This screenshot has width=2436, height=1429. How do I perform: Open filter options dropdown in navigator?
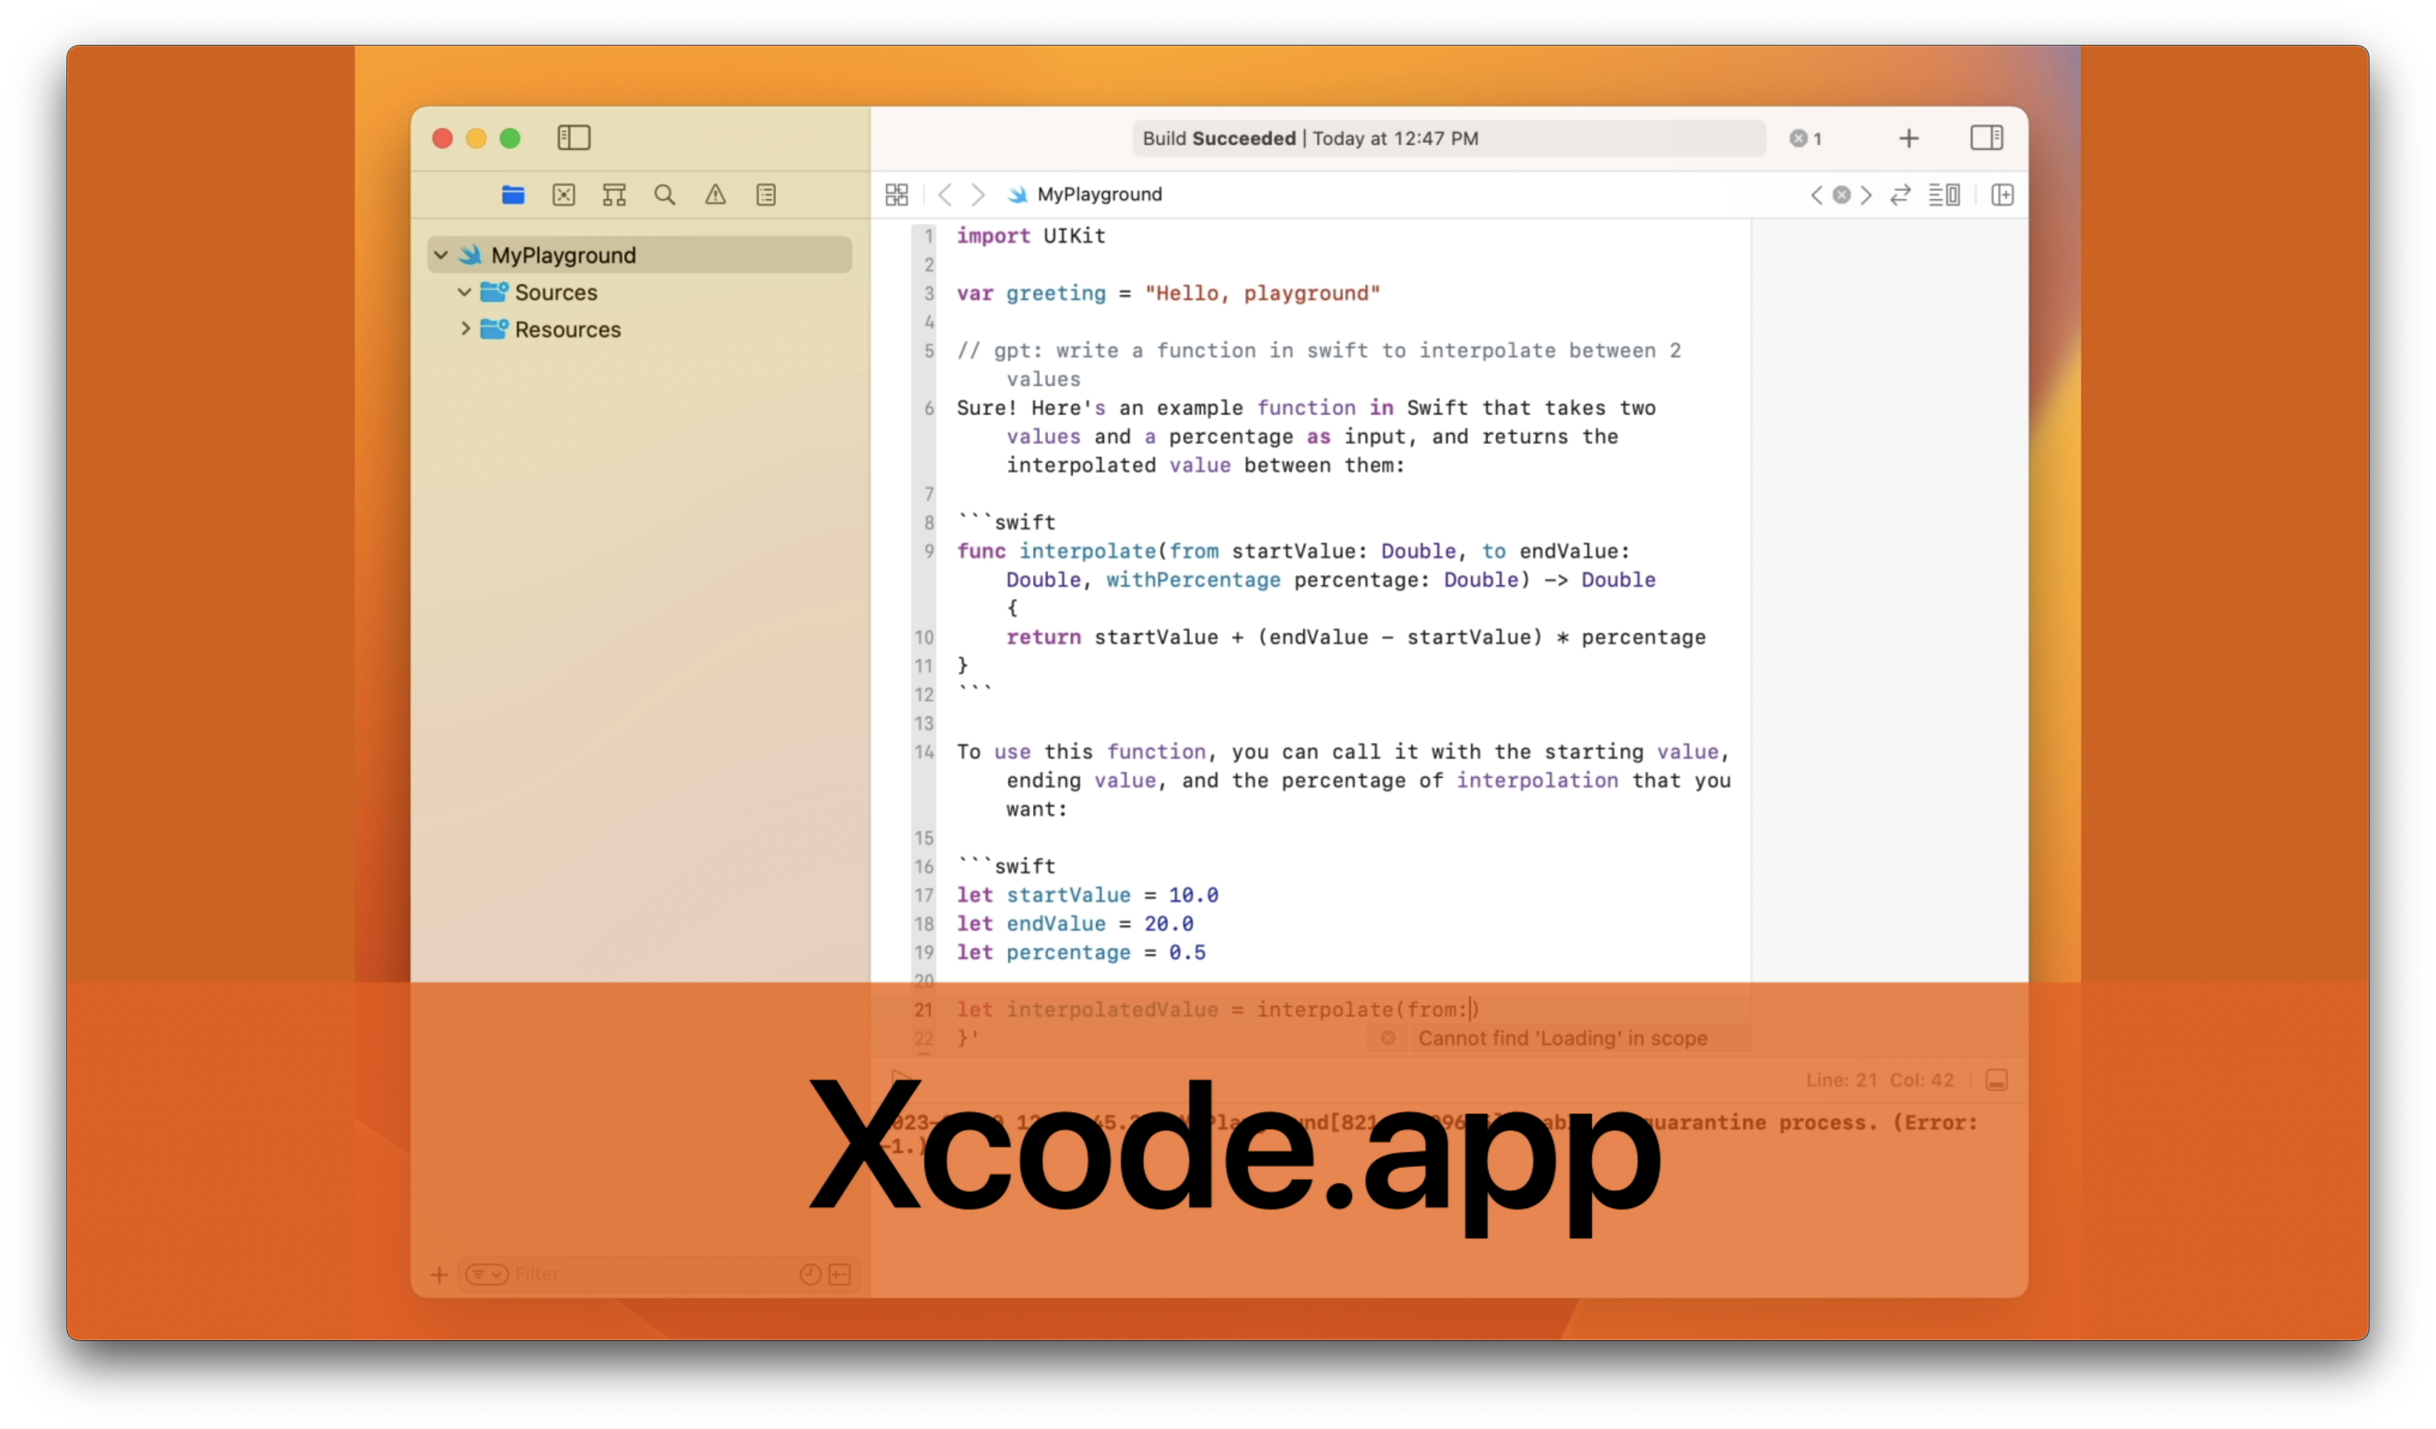coord(486,1274)
